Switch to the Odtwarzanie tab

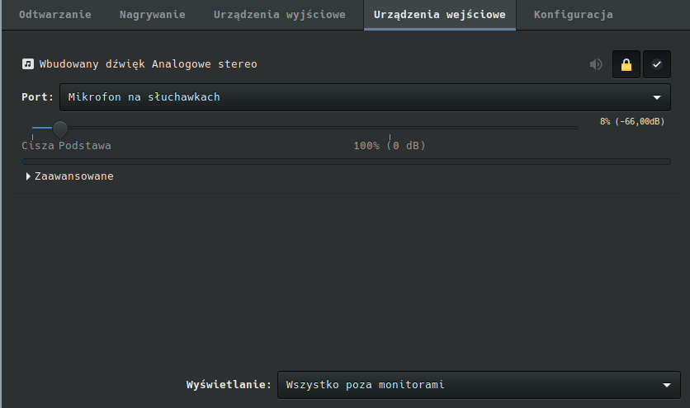pos(55,15)
